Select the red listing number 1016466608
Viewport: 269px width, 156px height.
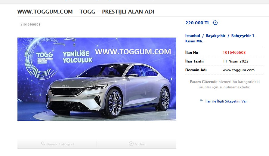pyautogui.click(x=234, y=53)
